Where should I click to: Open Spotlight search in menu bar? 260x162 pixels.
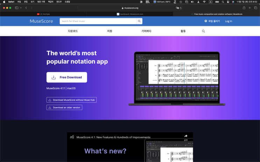[223, 2]
